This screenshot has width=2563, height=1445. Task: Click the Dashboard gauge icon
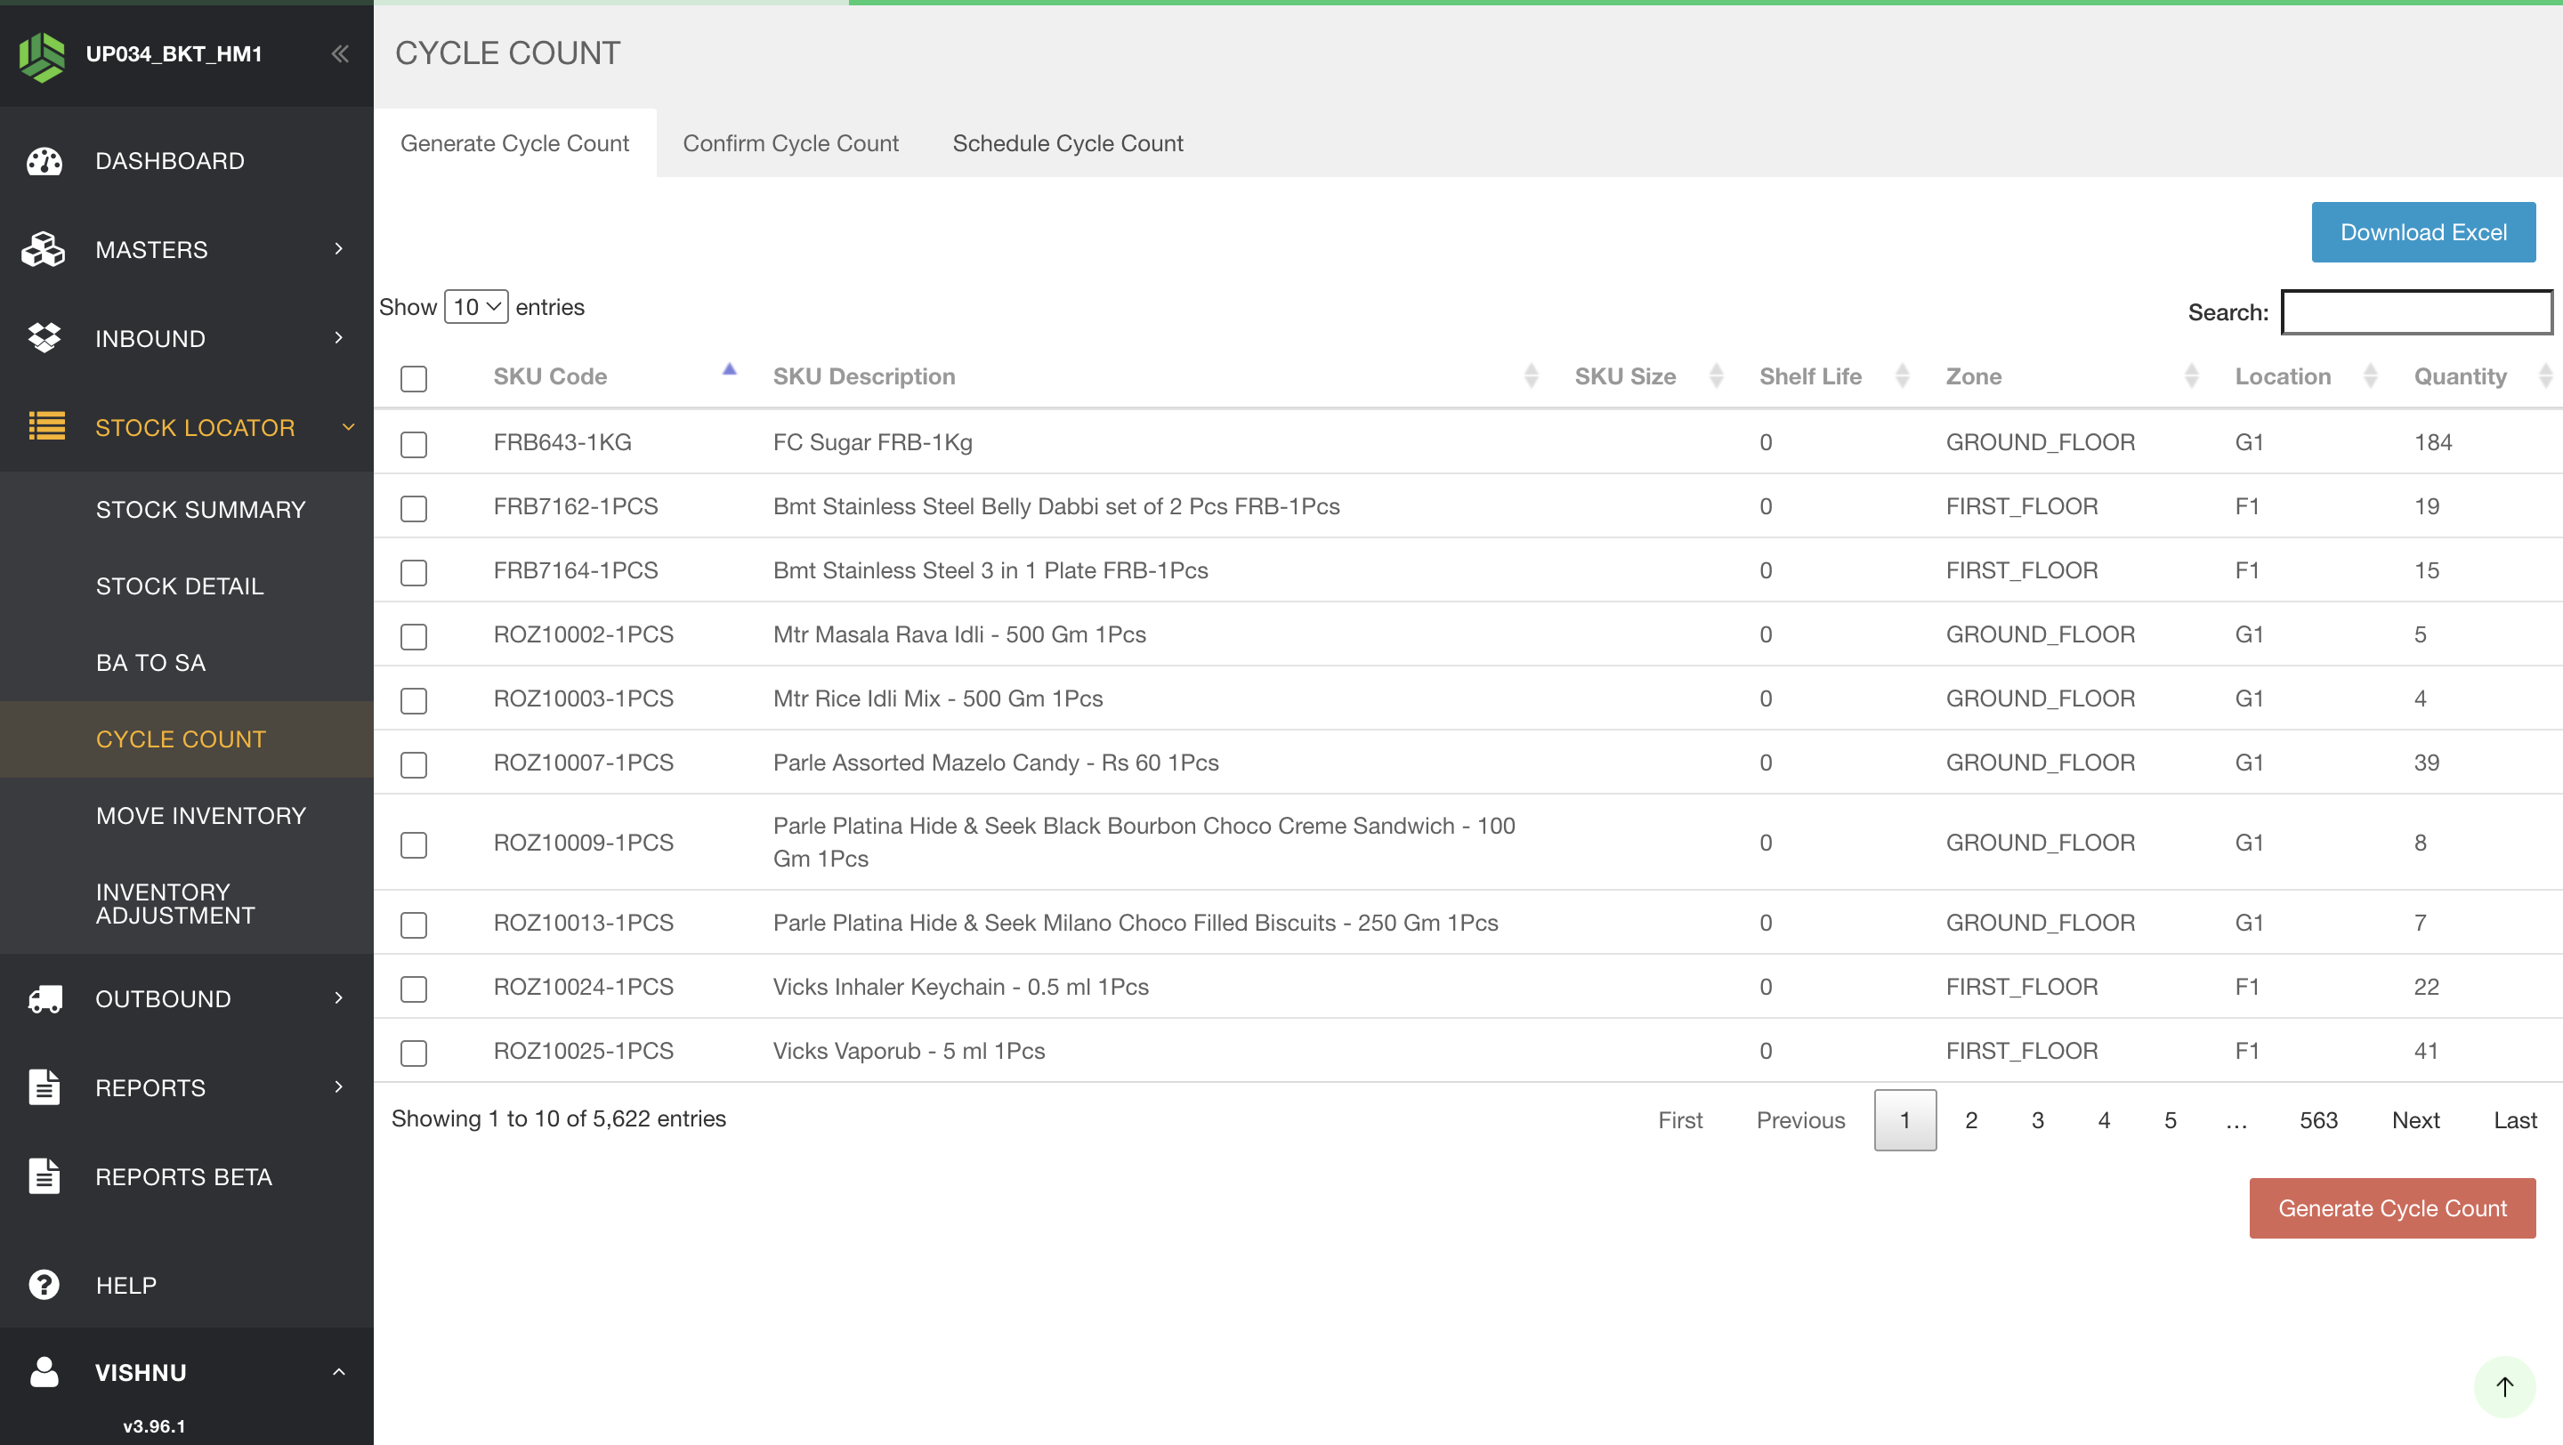[x=44, y=161]
